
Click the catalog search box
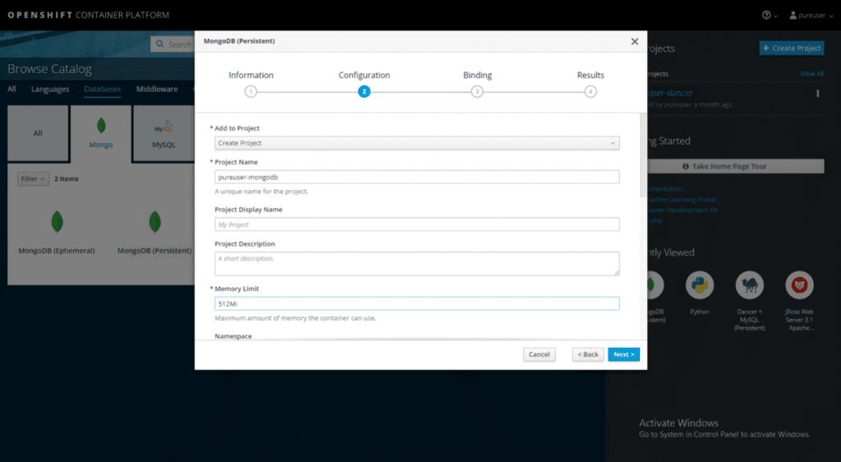(x=172, y=44)
